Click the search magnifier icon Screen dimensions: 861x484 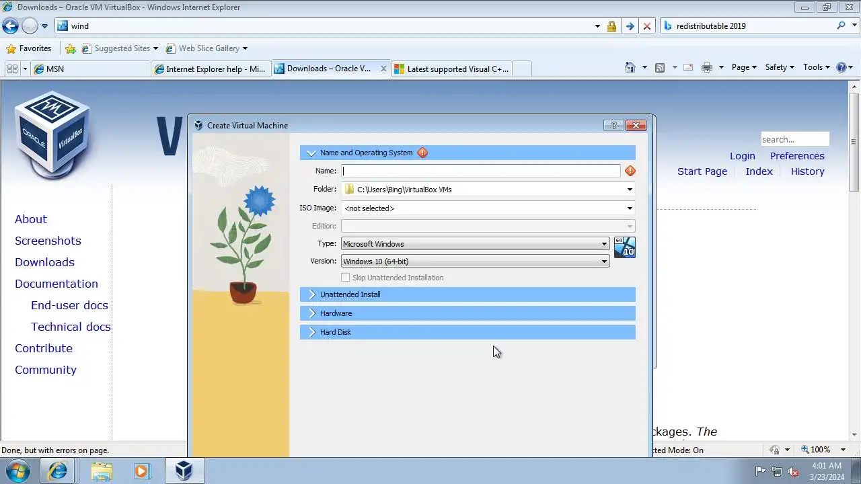coord(841,26)
